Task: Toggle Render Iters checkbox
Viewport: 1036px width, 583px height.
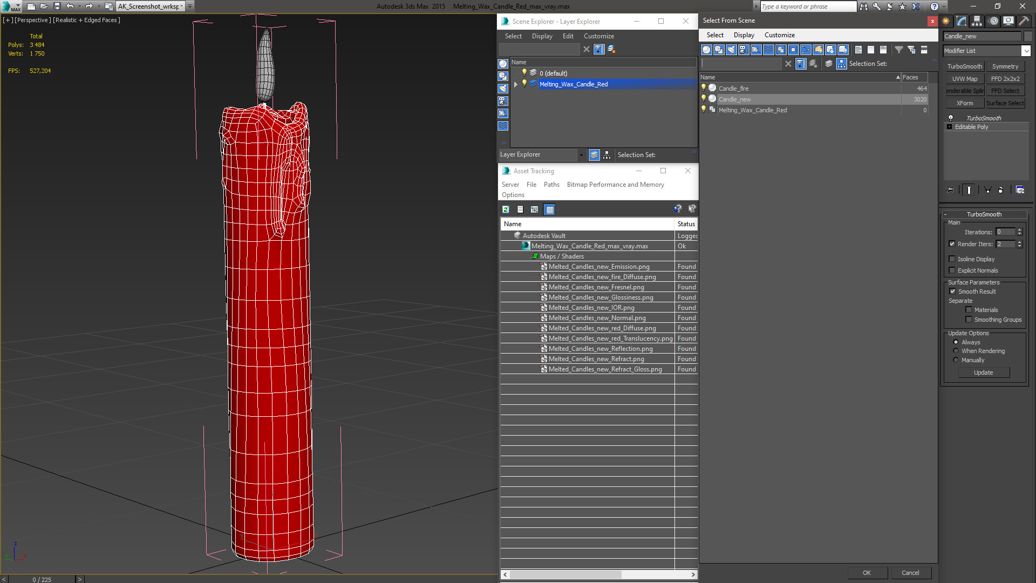Action: point(952,244)
